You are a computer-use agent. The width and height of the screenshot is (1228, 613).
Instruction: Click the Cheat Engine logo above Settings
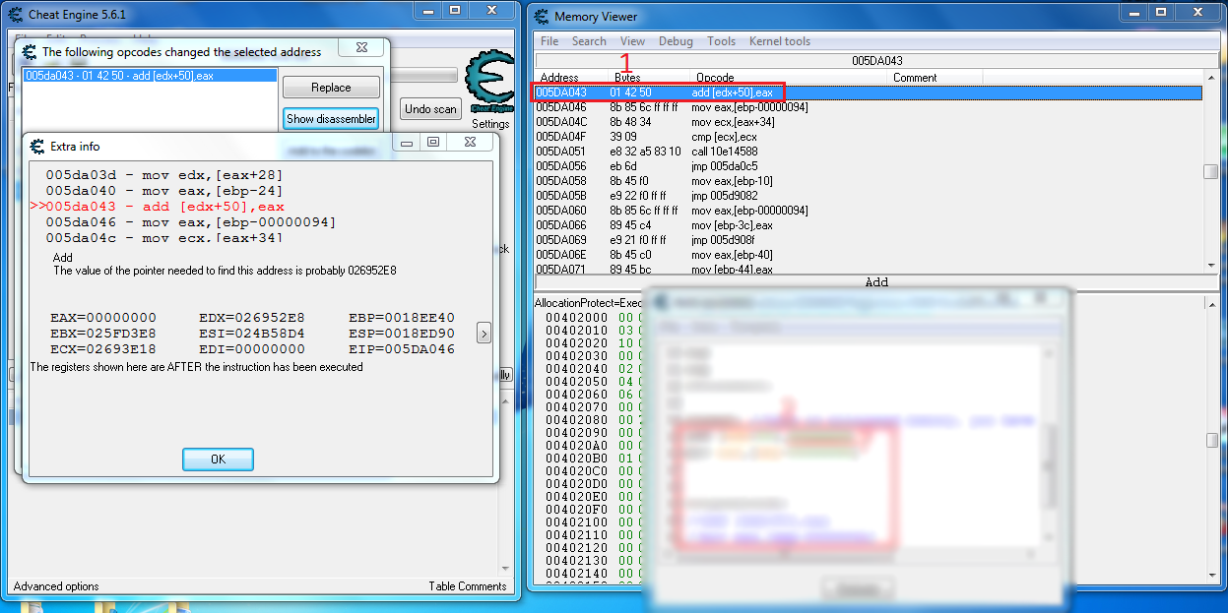[489, 83]
